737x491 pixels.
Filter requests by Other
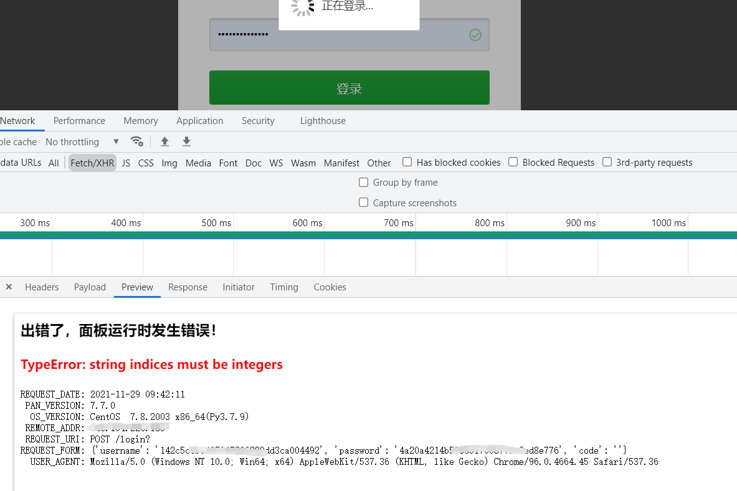tap(379, 163)
